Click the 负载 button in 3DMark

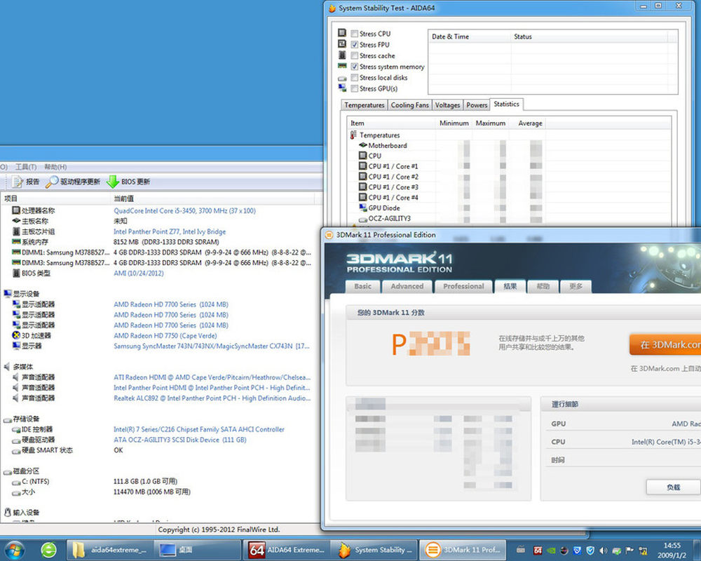(x=673, y=487)
